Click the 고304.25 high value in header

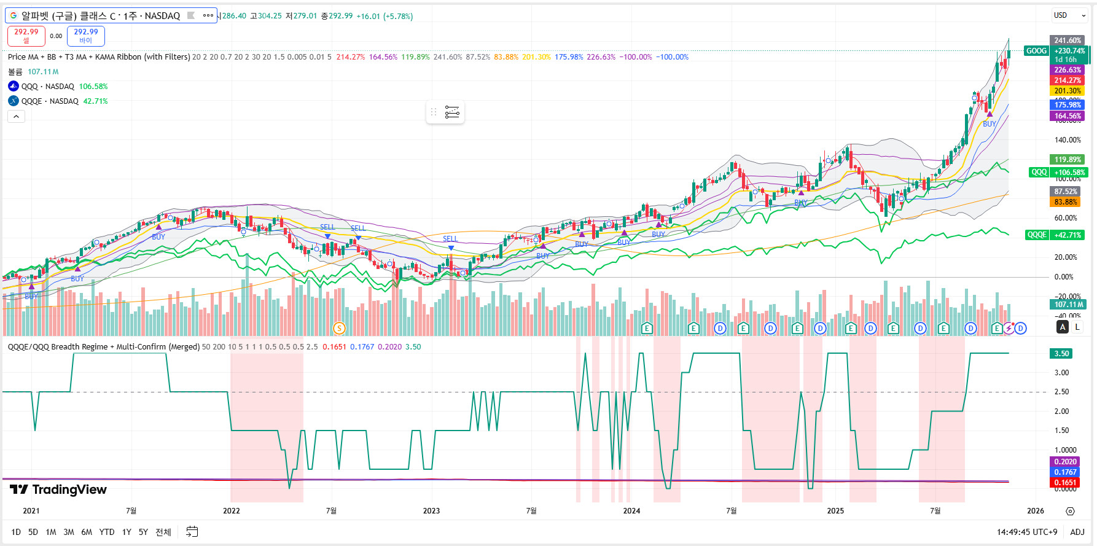pyautogui.click(x=266, y=16)
